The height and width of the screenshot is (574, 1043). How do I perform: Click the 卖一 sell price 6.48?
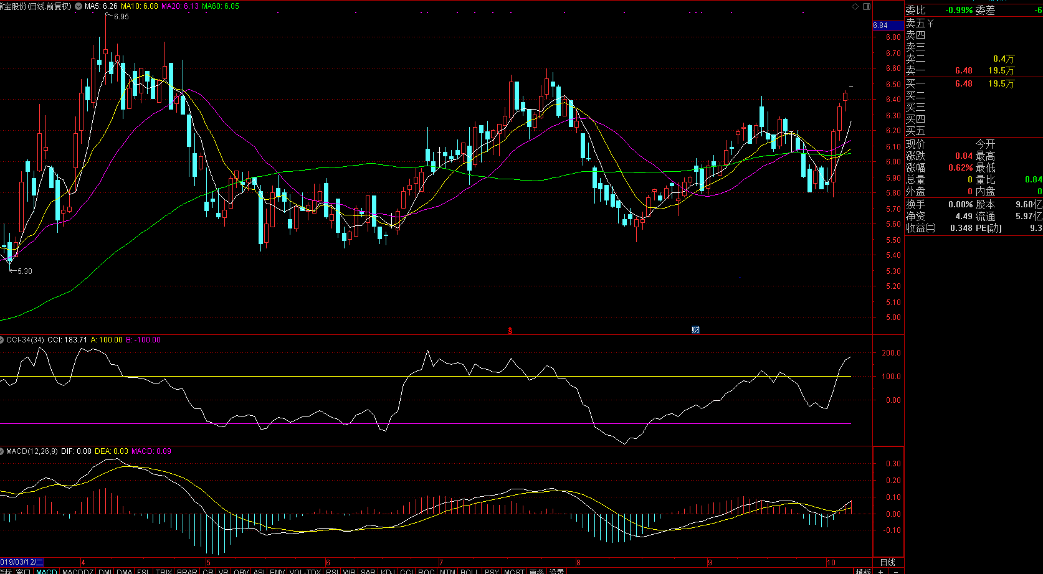tap(964, 71)
